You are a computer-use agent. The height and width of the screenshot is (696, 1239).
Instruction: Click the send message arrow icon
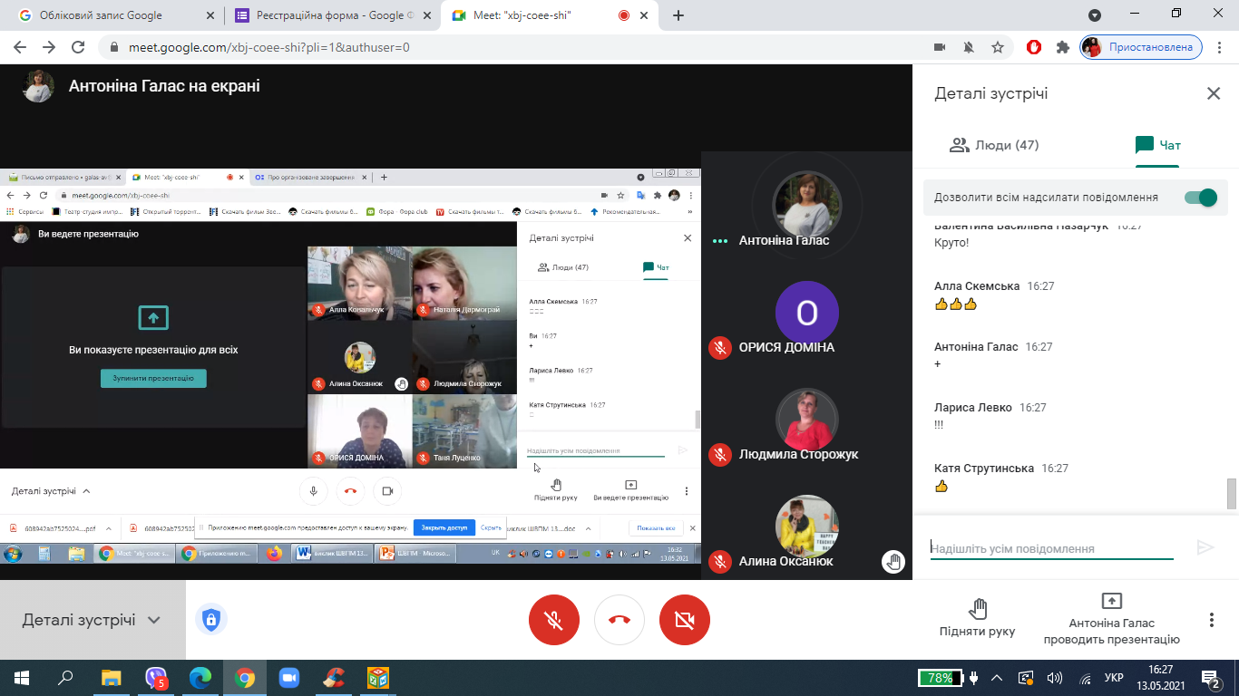coord(1205,547)
